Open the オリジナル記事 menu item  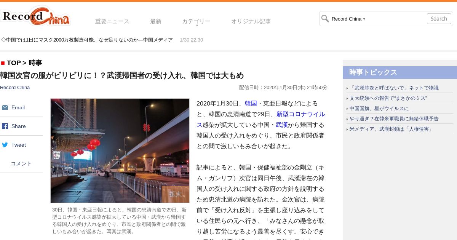251,21
